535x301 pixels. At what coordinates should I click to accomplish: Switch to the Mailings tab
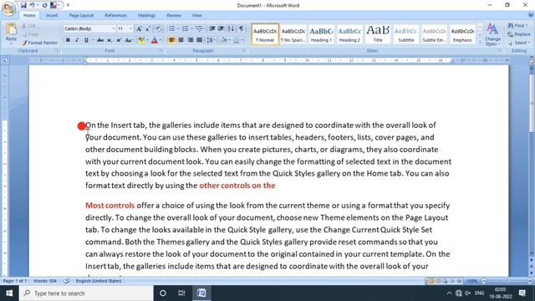[147, 15]
